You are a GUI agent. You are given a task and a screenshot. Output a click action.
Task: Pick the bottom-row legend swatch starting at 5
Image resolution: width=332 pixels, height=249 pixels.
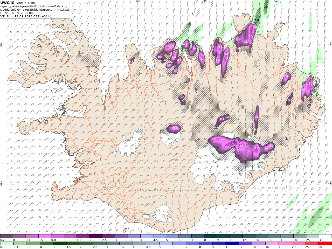166,243
